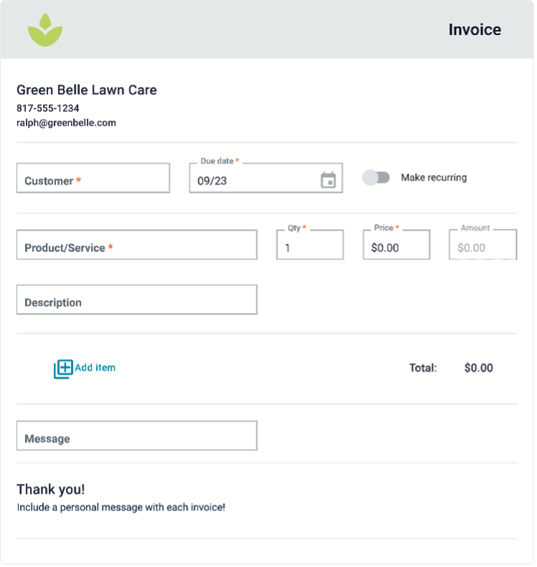This screenshot has width=537, height=567.
Task: Click the 817-555-1234 phone number
Action: 48,108
